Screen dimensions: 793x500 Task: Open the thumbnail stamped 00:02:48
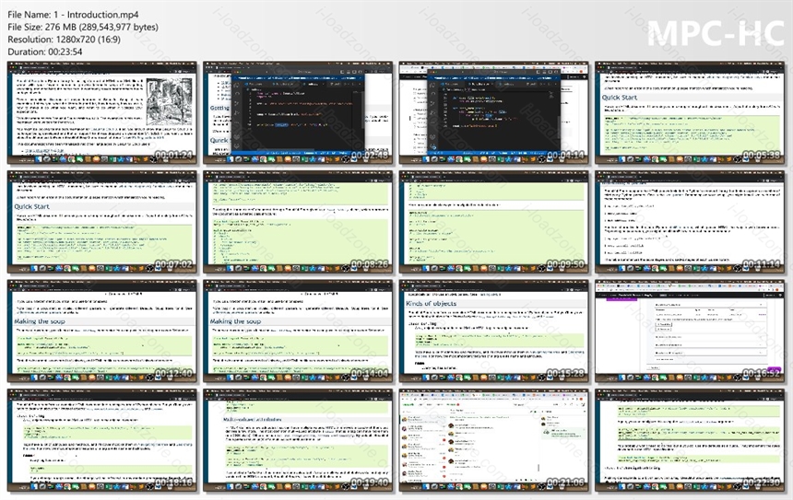[x=298, y=112]
